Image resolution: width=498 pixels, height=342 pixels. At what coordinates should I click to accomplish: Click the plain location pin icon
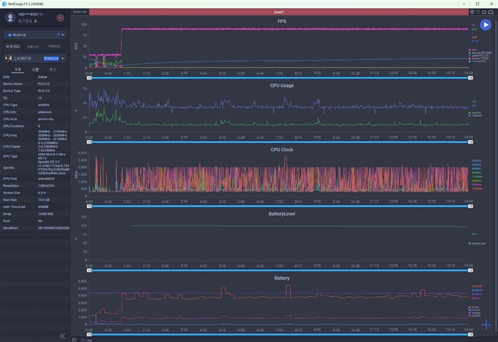coord(478,12)
